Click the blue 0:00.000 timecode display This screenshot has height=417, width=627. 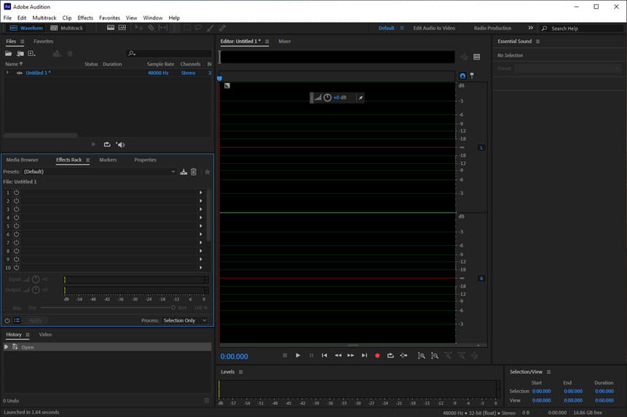(x=234, y=357)
